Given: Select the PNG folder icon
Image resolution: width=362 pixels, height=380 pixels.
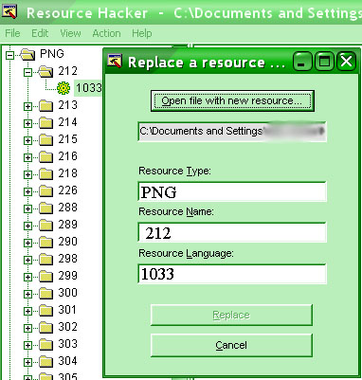Looking at the screenshot, I should [27, 54].
